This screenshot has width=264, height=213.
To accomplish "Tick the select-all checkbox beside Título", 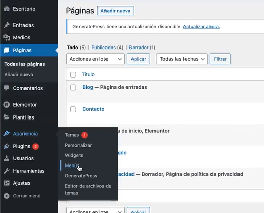I will coord(73,75).
